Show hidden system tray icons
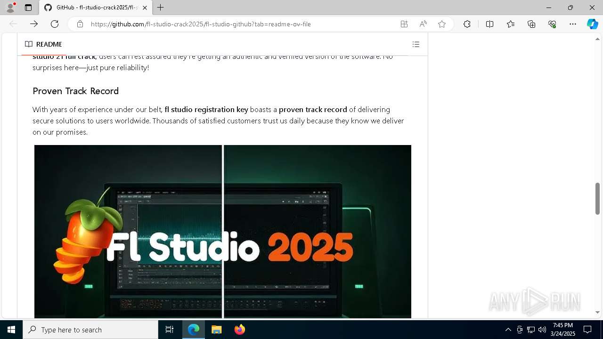This screenshot has height=339, width=603. click(x=508, y=330)
